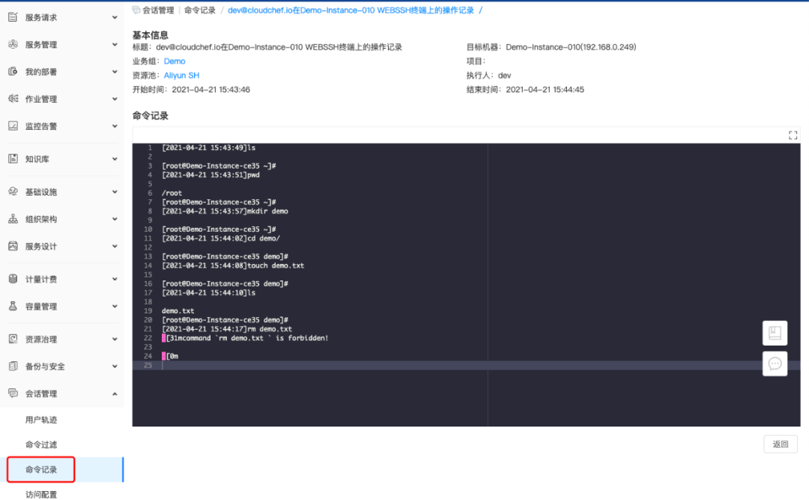Click the 'is forbidden!' output line
The width and height of the screenshot is (809, 500).
245,338
